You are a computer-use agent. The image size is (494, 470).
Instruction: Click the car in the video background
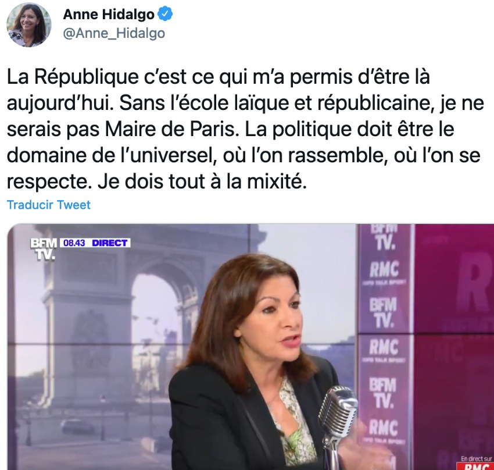pos(77,427)
